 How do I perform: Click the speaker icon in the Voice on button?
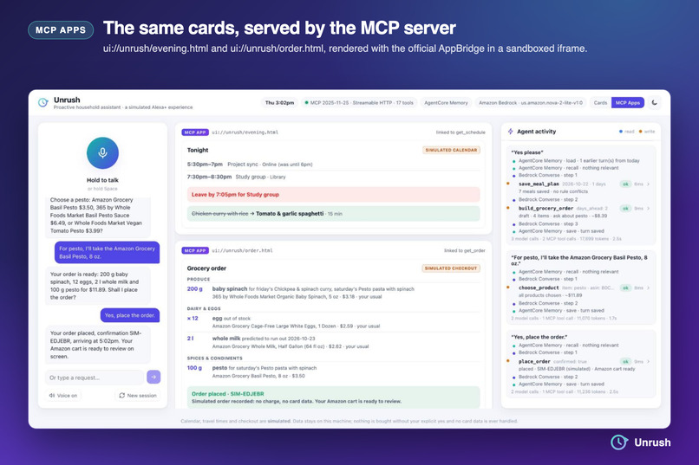click(52, 395)
